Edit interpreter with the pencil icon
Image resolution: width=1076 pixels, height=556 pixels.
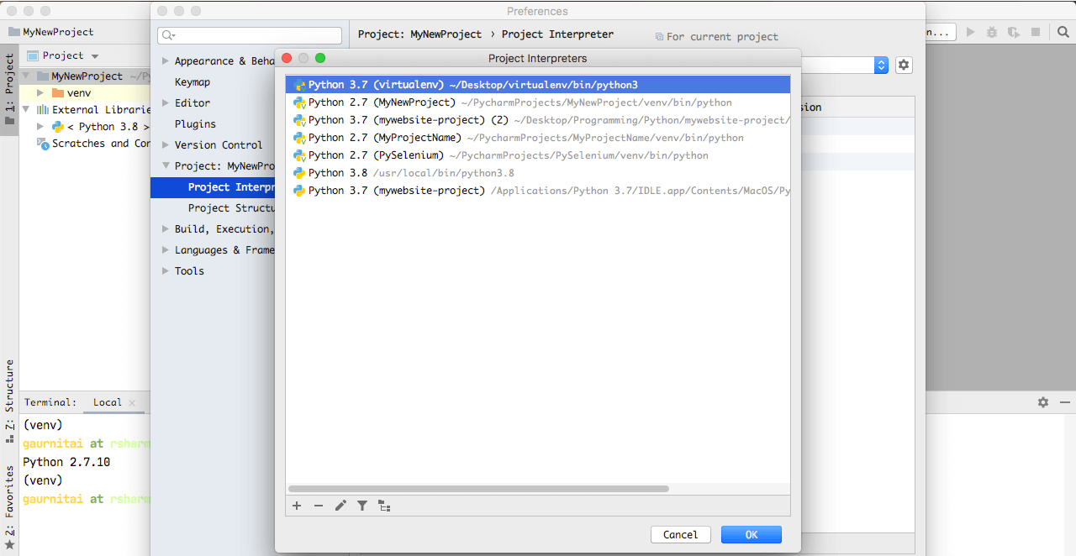pos(340,506)
